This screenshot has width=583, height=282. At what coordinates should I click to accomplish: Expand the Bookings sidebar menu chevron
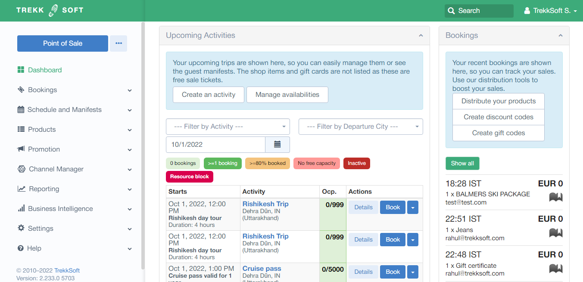coord(130,90)
